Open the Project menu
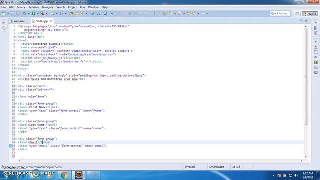Screen dimensions: 320x180 [x=72, y=7]
